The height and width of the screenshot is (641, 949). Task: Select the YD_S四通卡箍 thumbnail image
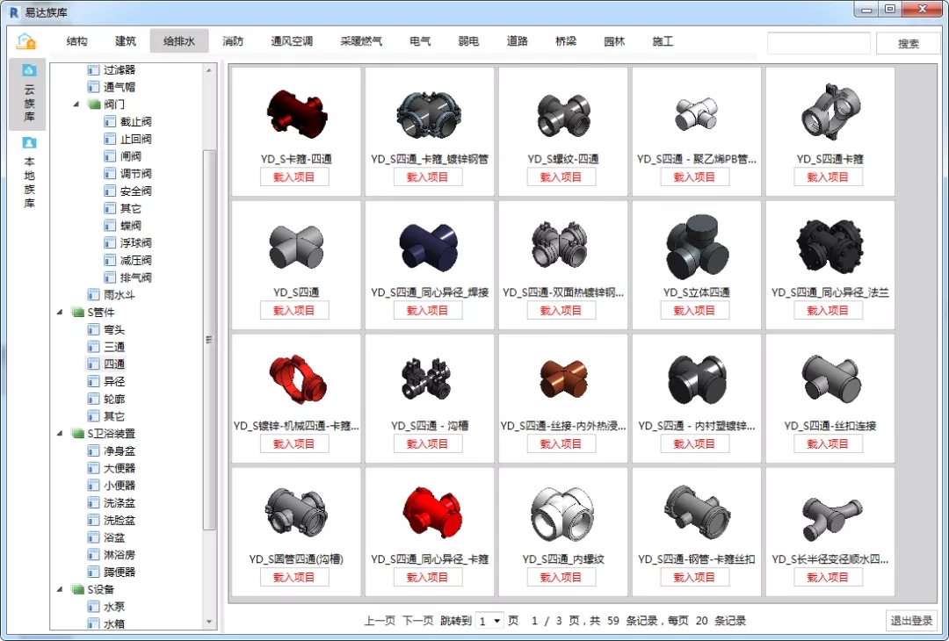(829, 112)
